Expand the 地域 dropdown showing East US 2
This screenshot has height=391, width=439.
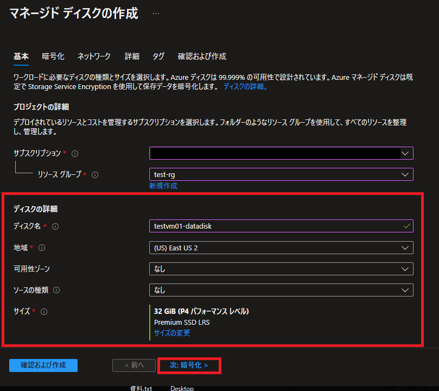pos(281,248)
